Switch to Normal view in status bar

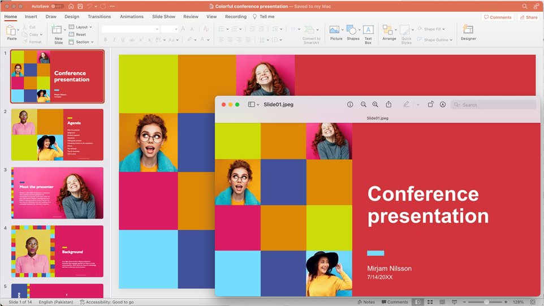(x=418, y=302)
